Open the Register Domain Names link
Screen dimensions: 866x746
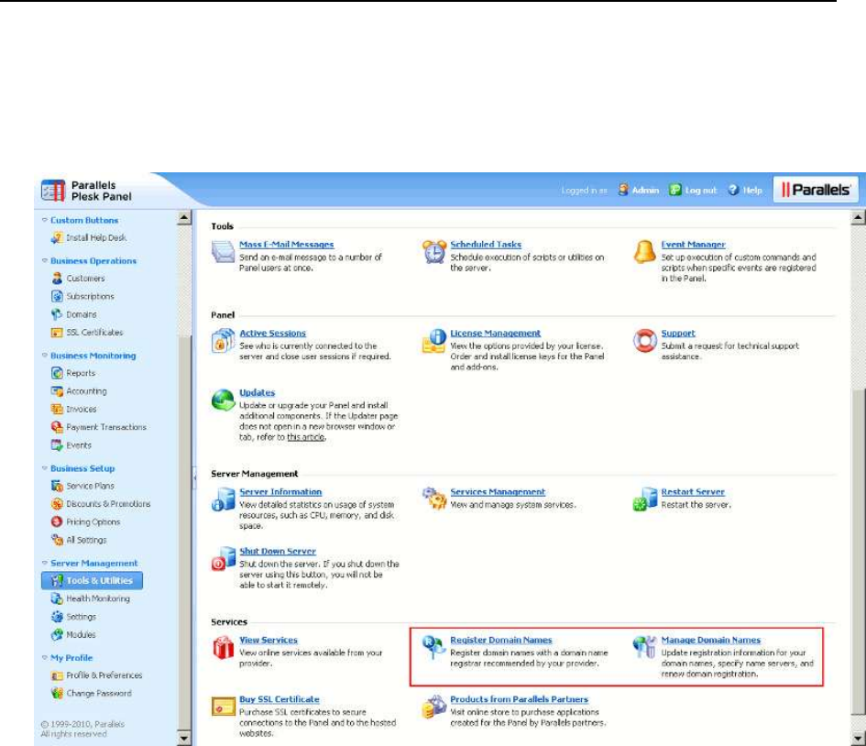tap(501, 640)
